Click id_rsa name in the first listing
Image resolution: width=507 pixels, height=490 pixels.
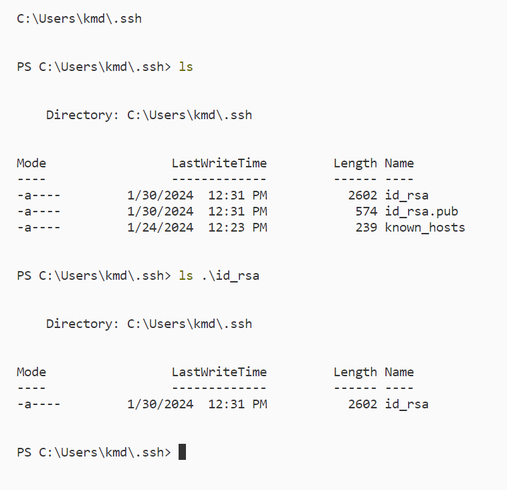click(407, 195)
